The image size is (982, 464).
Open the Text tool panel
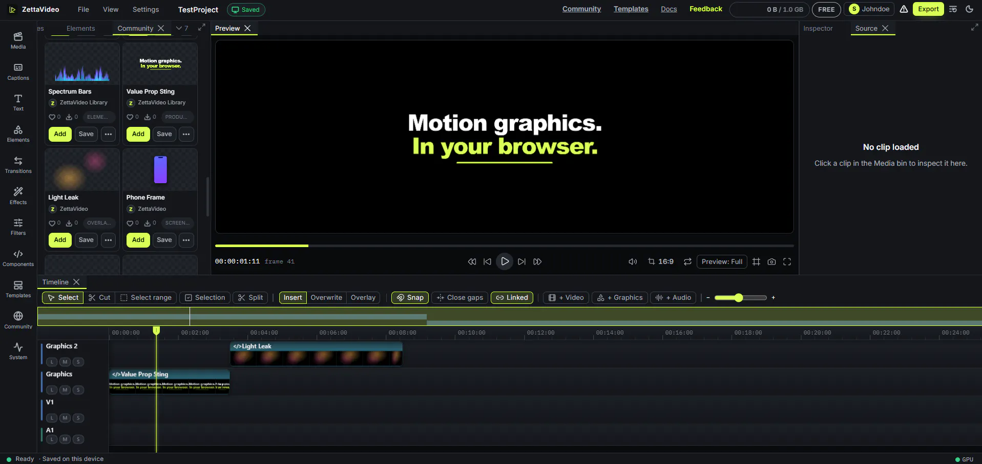18,103
